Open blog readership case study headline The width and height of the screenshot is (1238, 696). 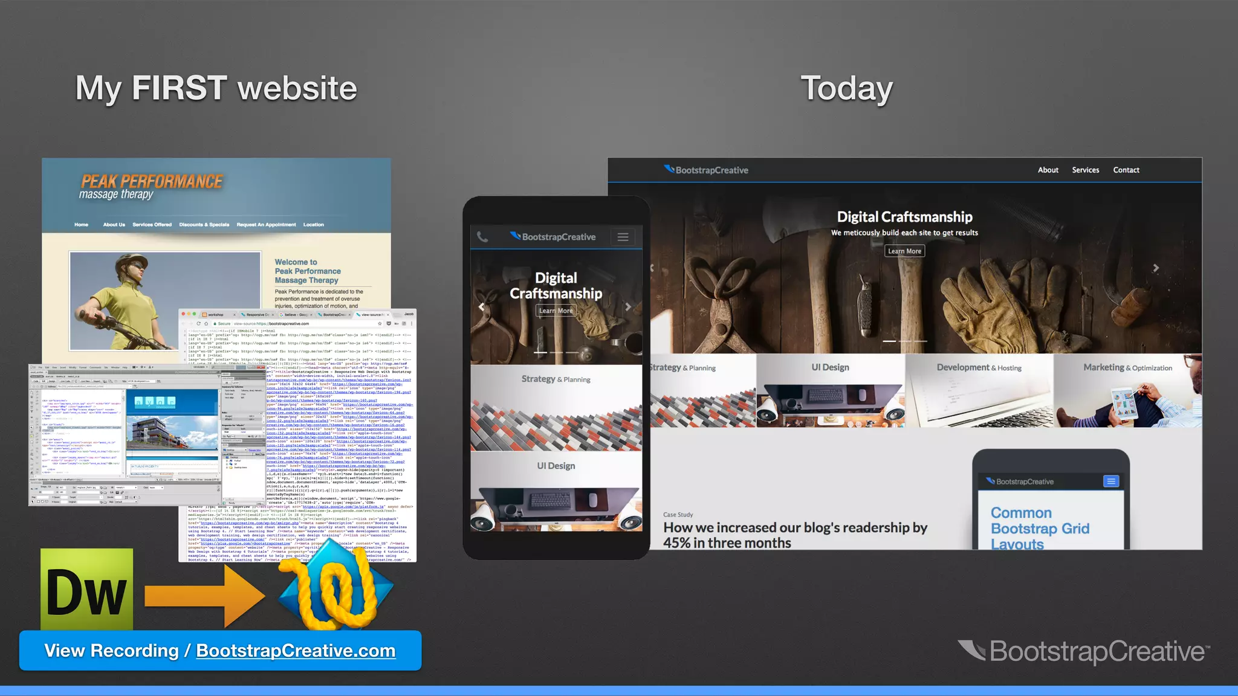795,535
